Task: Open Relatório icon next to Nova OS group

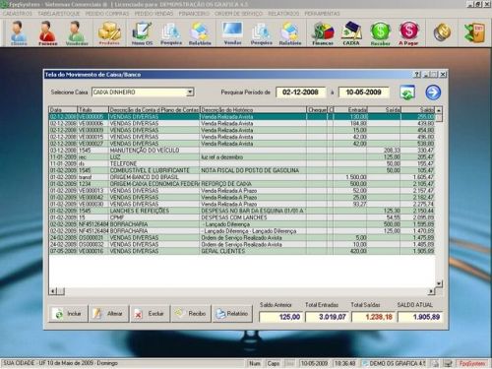Action: [200, 32]
